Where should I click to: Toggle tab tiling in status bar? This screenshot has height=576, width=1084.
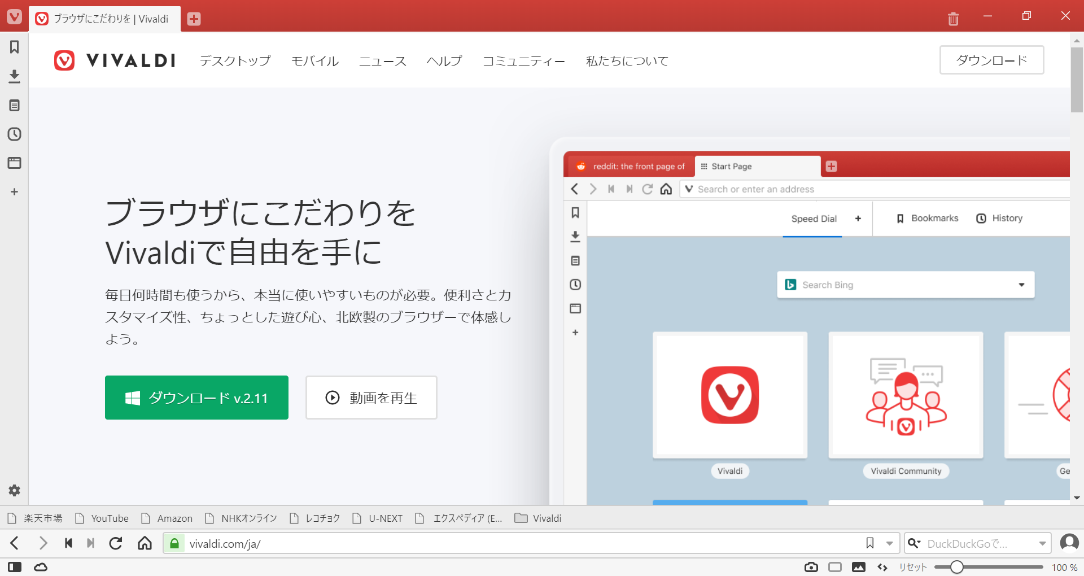click(x=835, y=567)
